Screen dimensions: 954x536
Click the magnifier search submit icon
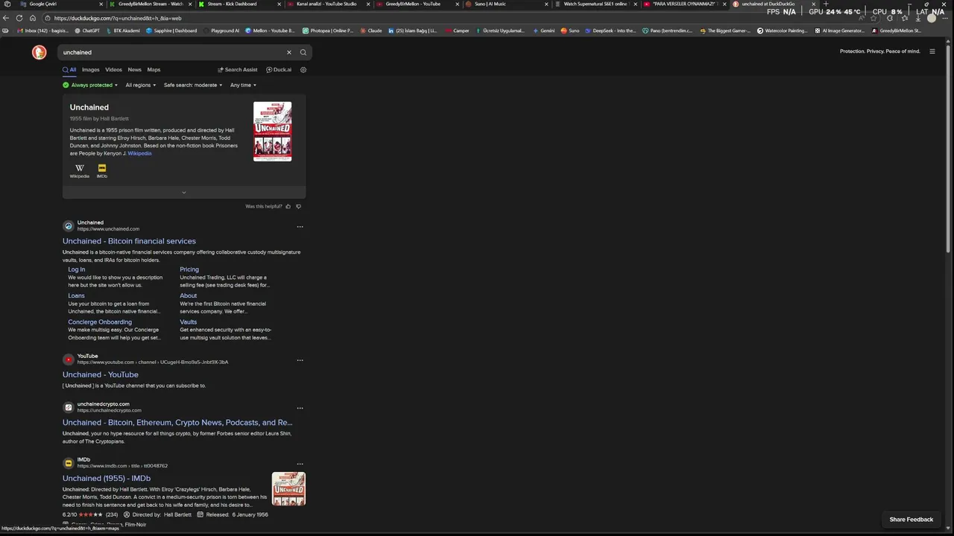click(303, 52)
